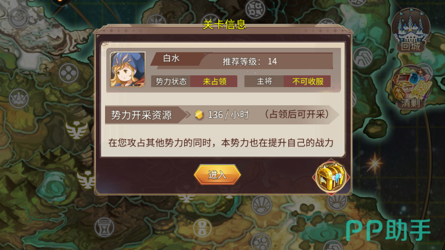Image resolution: width=445 pixels, height=250 pixels.
Task: Select the arch node near top right
Action: point(363,57)
